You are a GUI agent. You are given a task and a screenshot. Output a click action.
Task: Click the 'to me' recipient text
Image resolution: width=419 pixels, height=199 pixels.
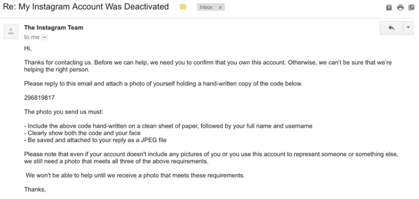coord(31,37)
